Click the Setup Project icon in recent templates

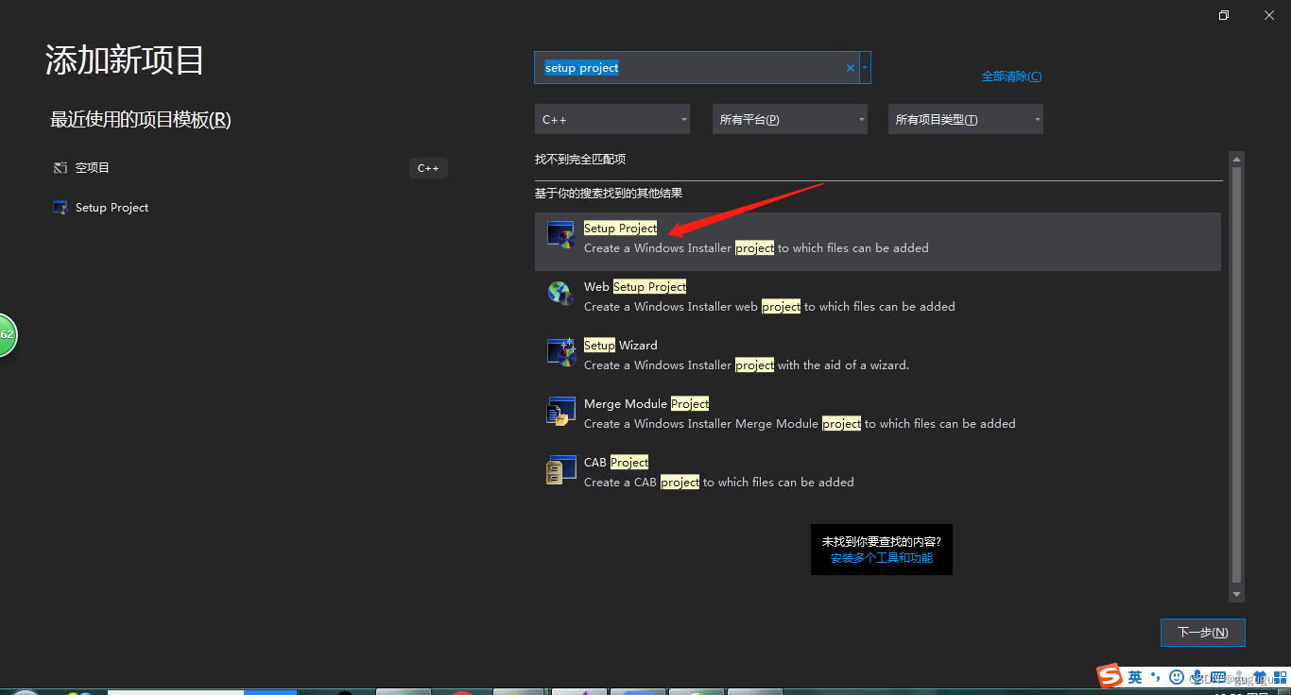tap(60, 208)
